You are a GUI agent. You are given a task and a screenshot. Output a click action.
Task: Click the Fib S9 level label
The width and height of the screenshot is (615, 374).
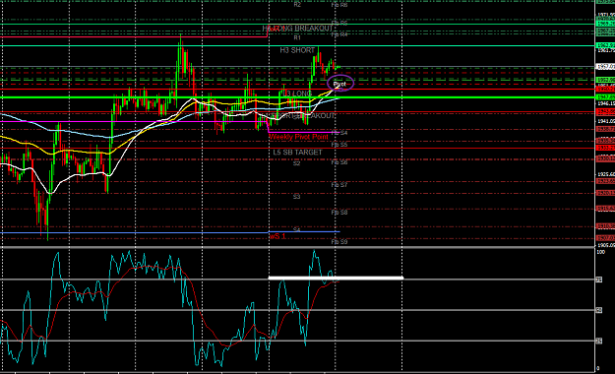(339, 242)
